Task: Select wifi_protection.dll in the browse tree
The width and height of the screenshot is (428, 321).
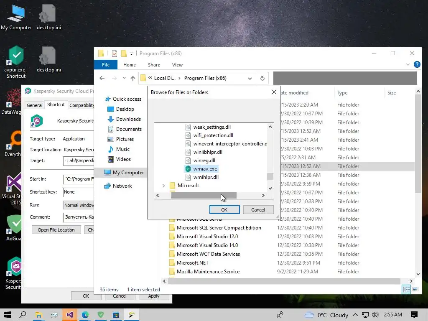Action: point(209,135)
